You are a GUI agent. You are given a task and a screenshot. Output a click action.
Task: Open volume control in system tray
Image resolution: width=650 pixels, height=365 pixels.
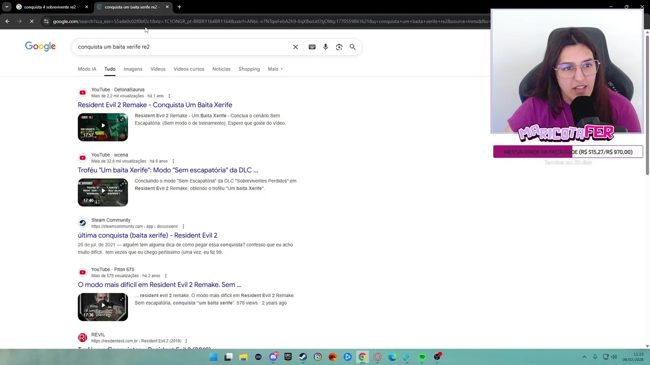tap(614, 357)
